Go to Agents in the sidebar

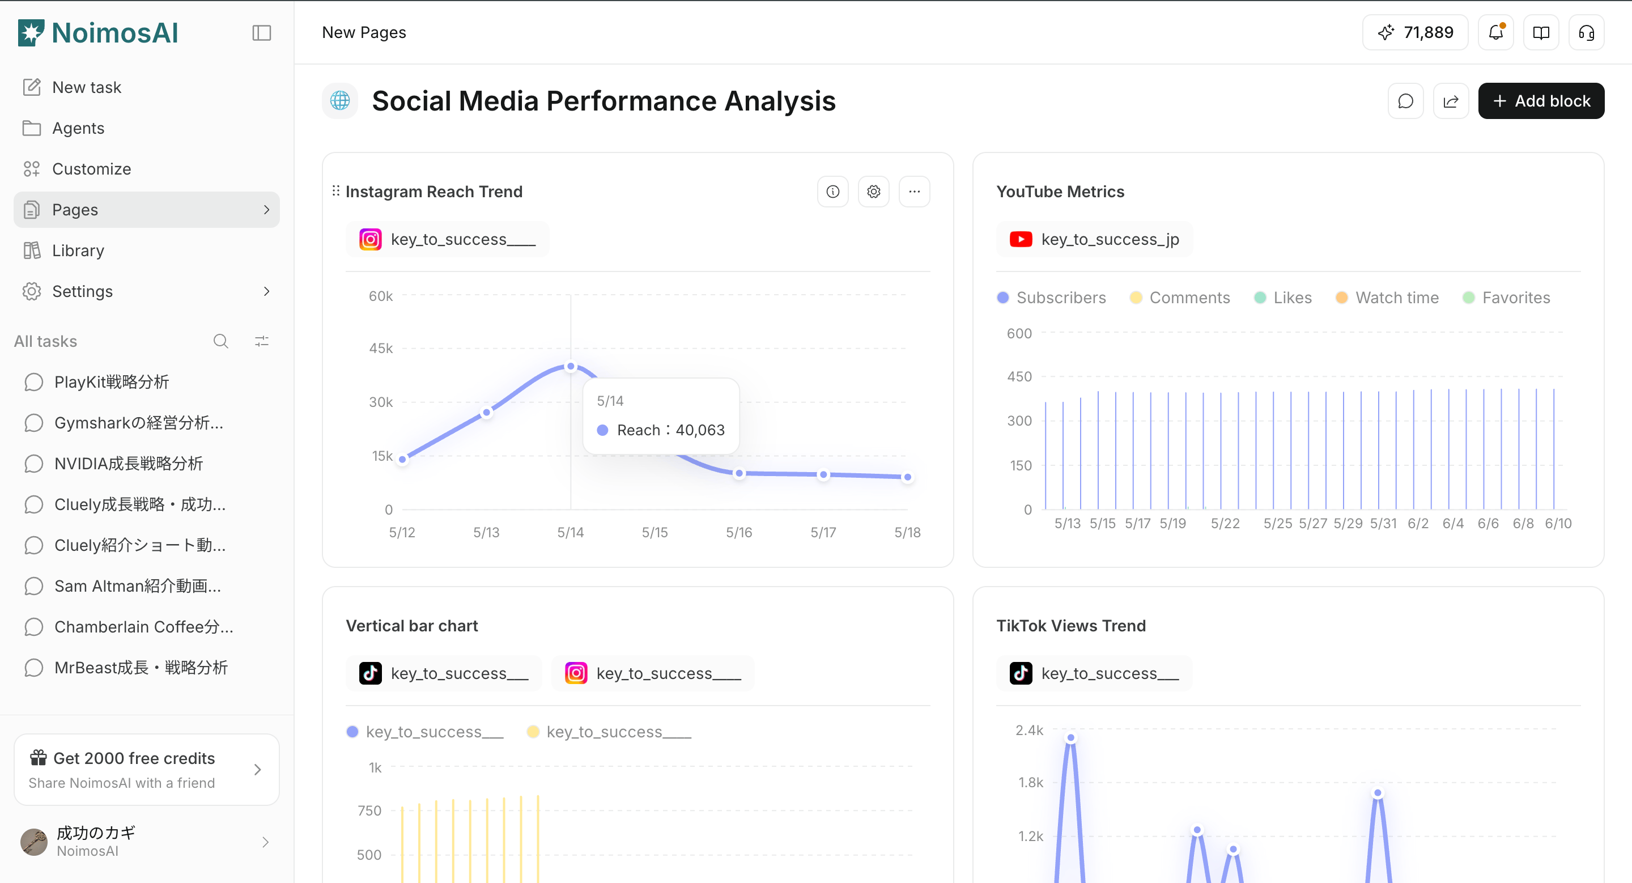tap(146, 128)
